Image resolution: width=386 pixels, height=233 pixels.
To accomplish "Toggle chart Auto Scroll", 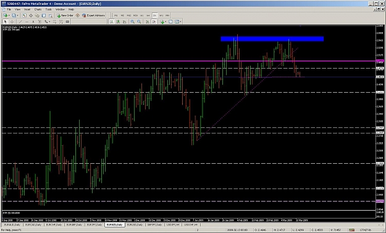I will pos(148,22).
